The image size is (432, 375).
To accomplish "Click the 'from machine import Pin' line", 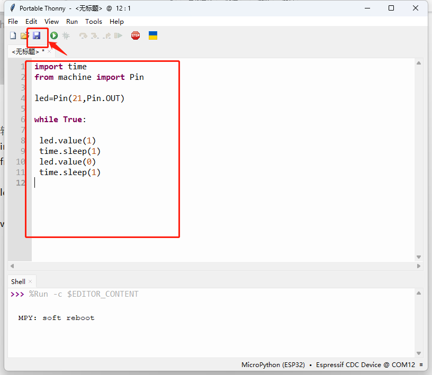I will pyautogui.click(x=89, y=77).
